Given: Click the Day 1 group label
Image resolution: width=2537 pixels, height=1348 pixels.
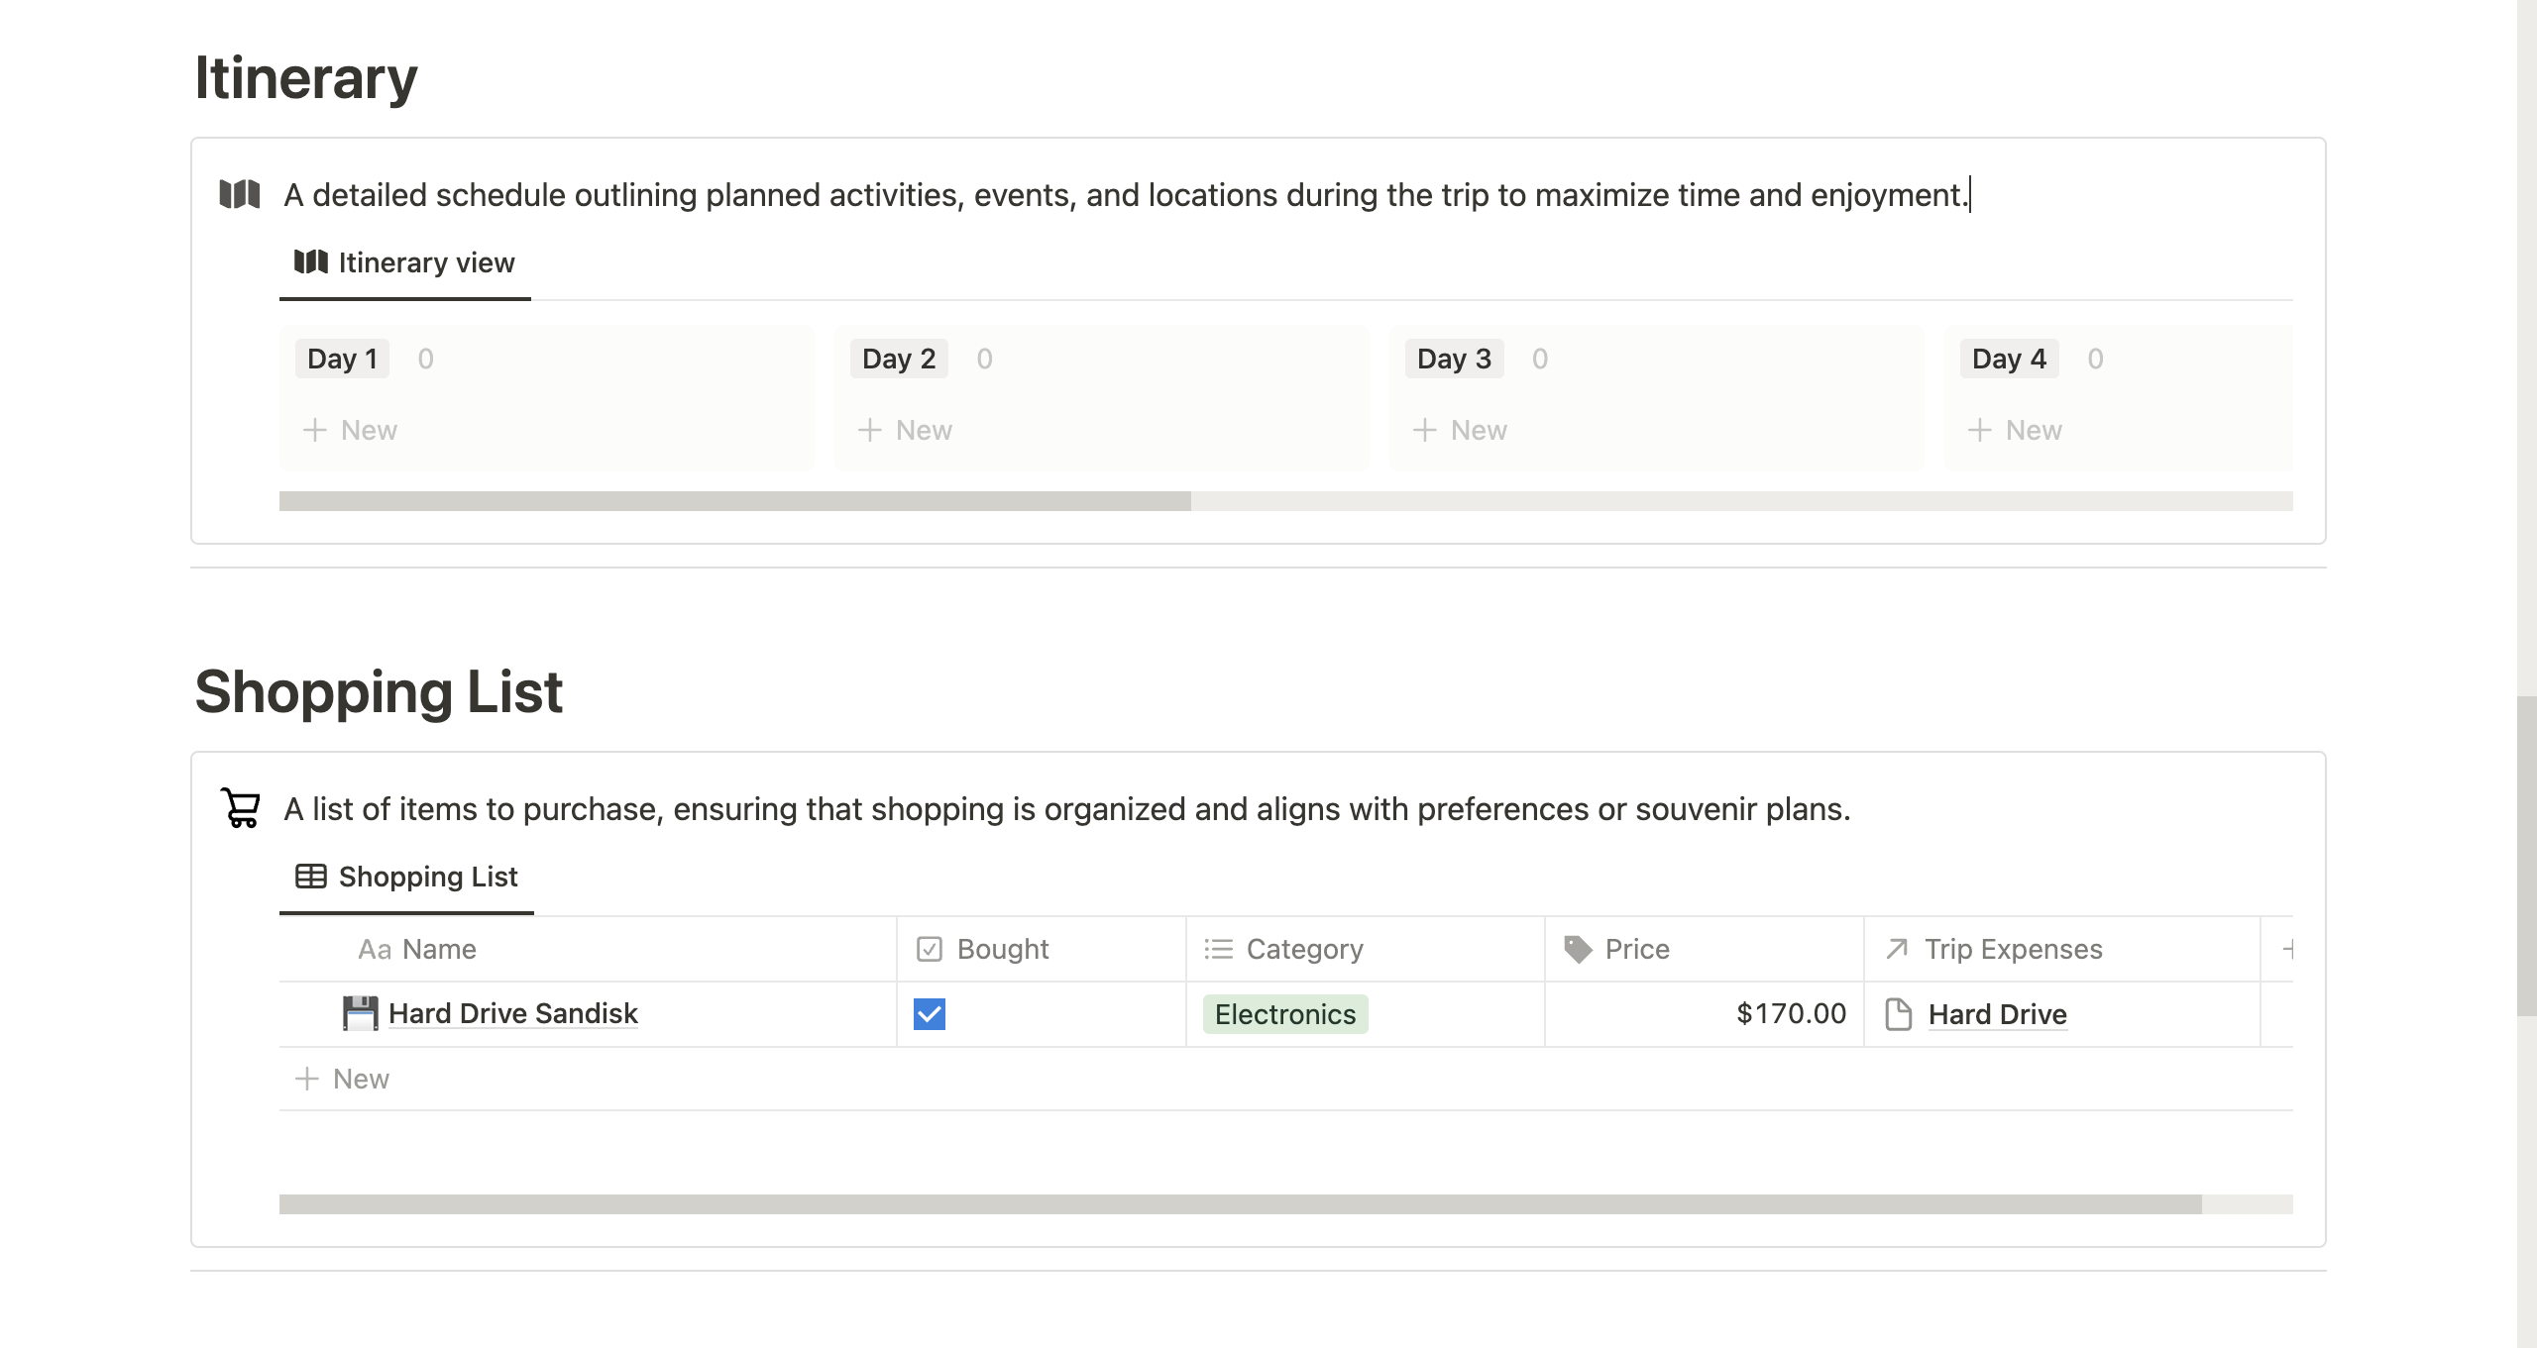Looking at the screenshot, I should [342, 359].
